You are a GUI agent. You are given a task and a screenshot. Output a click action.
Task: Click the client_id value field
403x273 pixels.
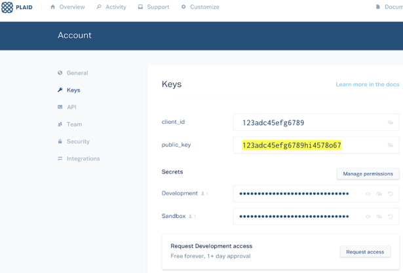[316, 122]
